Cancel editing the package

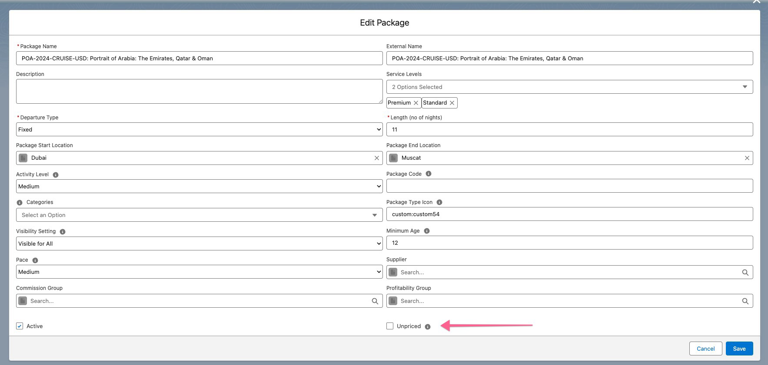pyautogui.click(x=705, y=349)
